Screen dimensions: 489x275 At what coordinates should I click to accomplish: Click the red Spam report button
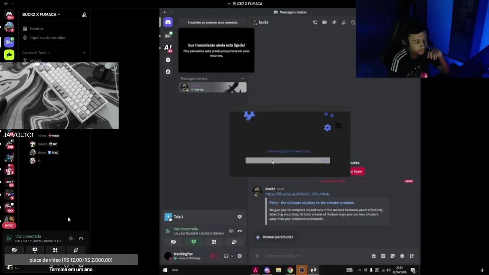(x=357, y=171)
